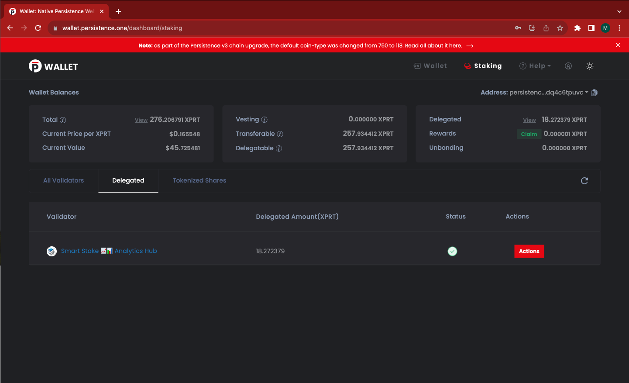Click the red Actions button
This screenshot has width=629, height=383.
[x=529, y=251]
